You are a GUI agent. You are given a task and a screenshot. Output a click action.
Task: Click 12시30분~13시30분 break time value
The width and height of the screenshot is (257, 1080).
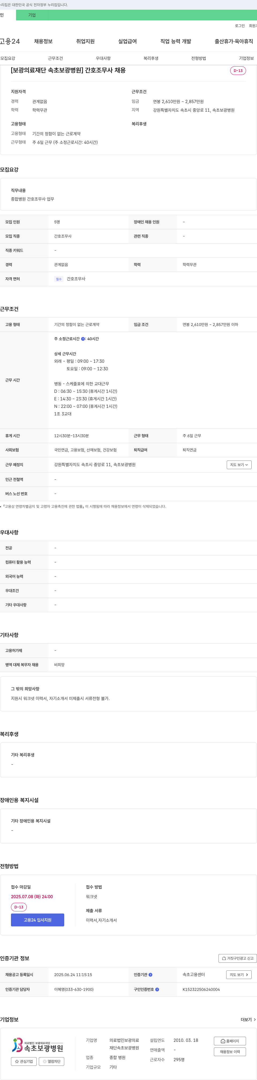(71, 436)
